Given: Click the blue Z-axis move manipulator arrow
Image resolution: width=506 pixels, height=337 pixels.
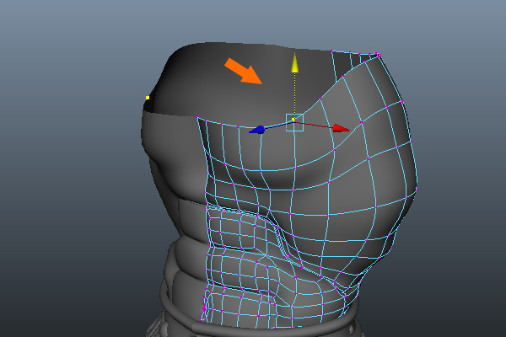Looking at the screenshot, I should (257, 130).
